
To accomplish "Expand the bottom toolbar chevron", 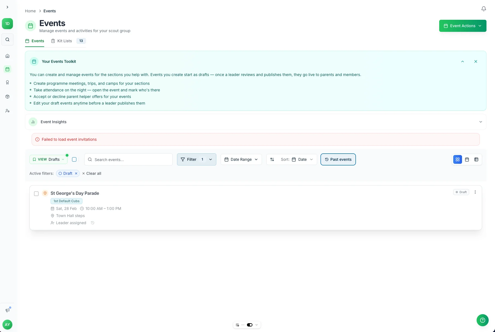I will tap(256, 325).
